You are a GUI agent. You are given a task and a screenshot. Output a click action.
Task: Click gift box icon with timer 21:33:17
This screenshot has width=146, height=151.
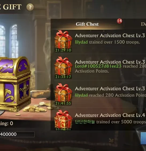63,68
